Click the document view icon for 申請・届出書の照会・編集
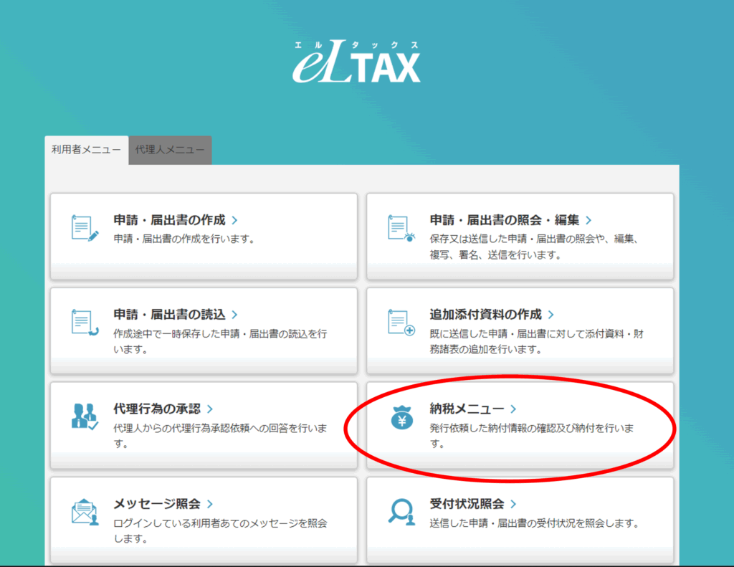The image size is (734, 567). (401, 228)
